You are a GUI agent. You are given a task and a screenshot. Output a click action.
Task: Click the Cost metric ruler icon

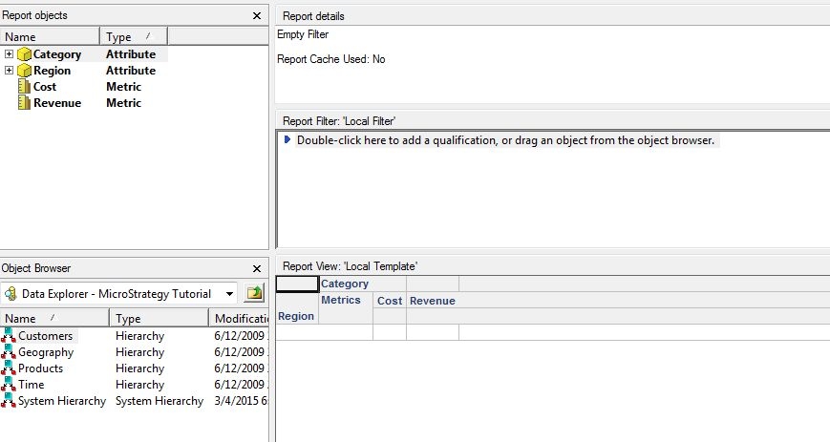[24, 87]
